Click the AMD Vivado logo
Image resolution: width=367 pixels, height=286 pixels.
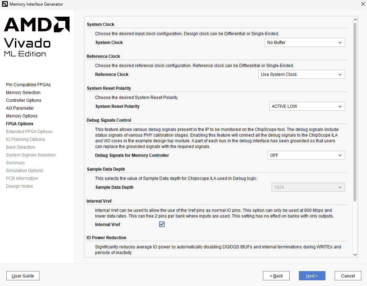coord(37,37)
